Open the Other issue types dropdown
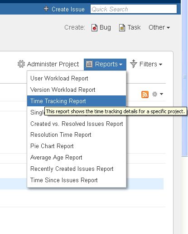The width and height of the screenshot is (188, 234). tap(159, 27)
